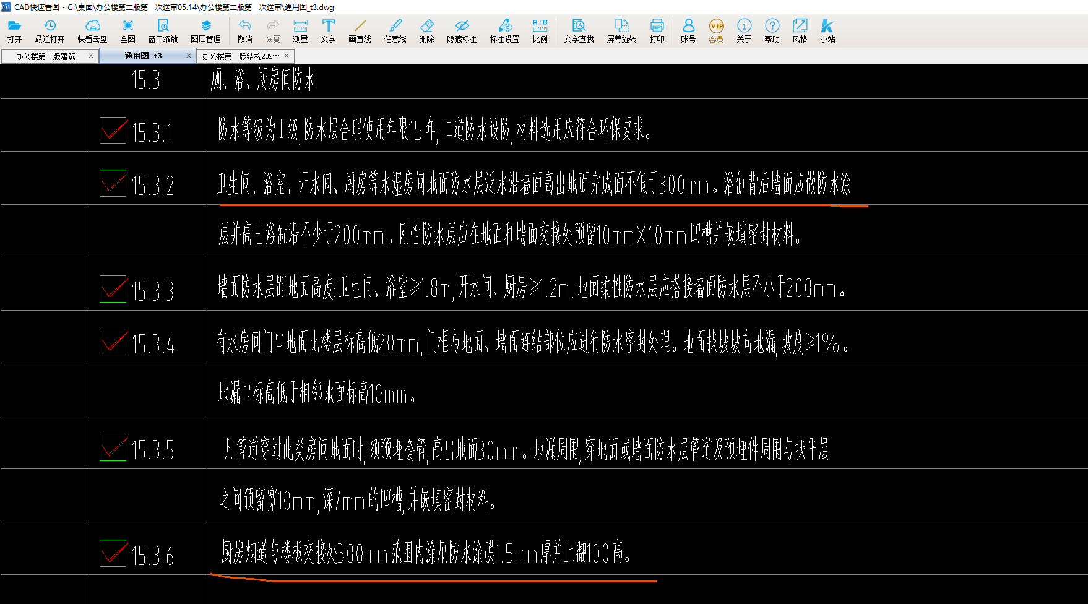The height and width of the screenshot is (604, 1088).
Task: Click the checkmark box beside 15.3.3
Action: tap(113, 289)
